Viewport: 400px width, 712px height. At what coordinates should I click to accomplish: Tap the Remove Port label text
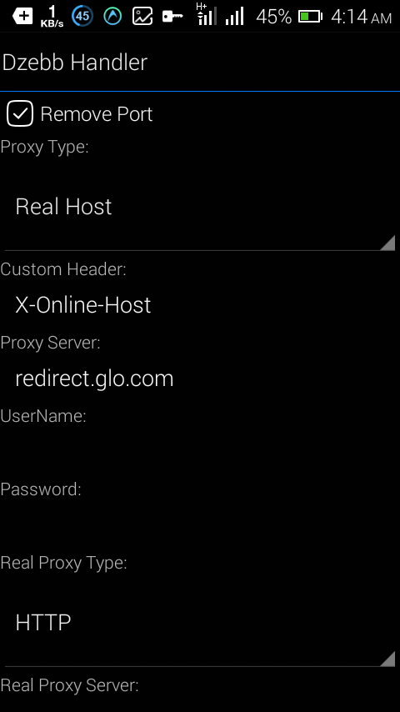[97, 114]
